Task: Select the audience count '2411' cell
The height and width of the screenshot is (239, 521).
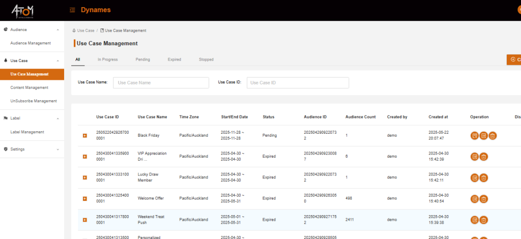Action: point(350,219)
